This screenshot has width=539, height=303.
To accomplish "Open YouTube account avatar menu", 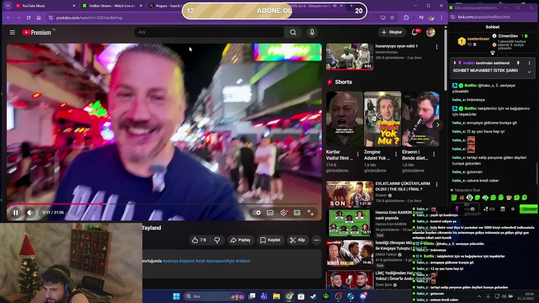I will [x=430, y=32].
